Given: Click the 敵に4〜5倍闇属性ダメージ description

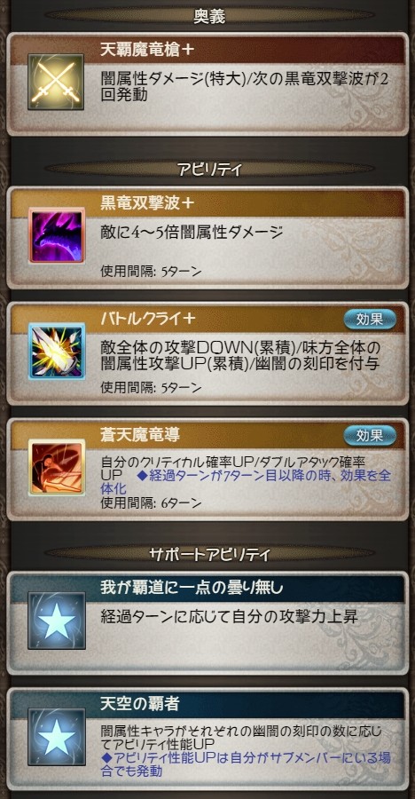Looking at the screenshot, I should point(192,233).
